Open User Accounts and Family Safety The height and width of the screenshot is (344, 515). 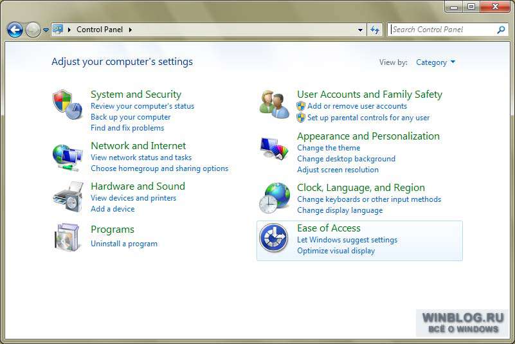(370, 95)
